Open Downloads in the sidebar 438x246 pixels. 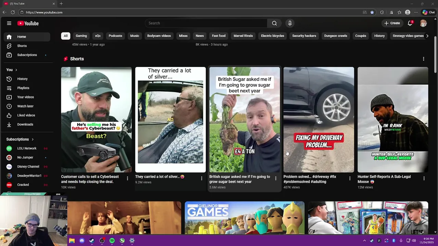click(25, 124)
